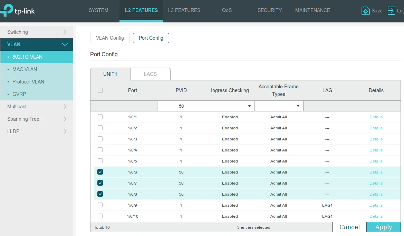404x236 pixels.
Task: Check the port 1/0/1 checkbox
Action: (x=100, y=117)
